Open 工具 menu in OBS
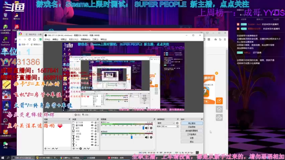The image size is (285, 160). click(95, 39)
